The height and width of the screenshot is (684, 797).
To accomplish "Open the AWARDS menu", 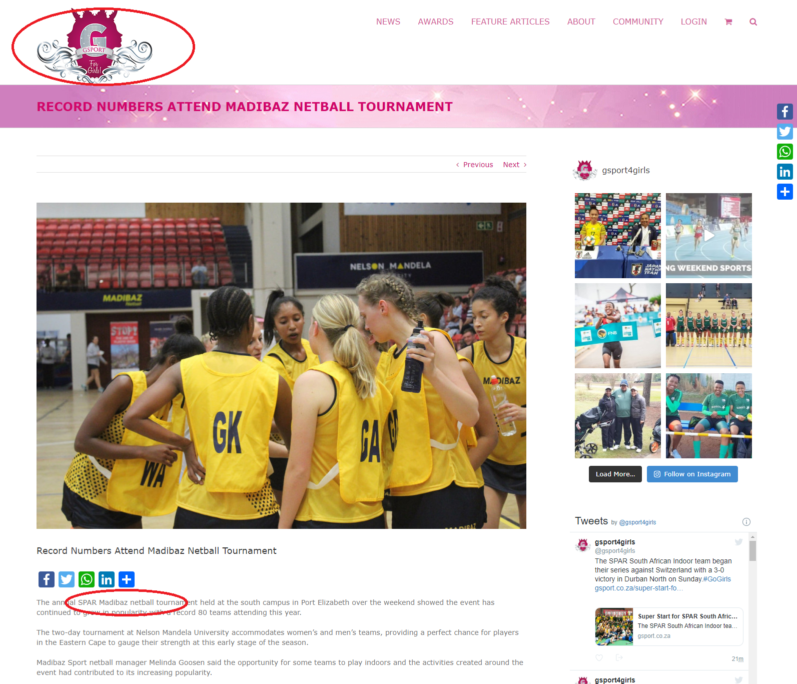I will click(436, 22).
